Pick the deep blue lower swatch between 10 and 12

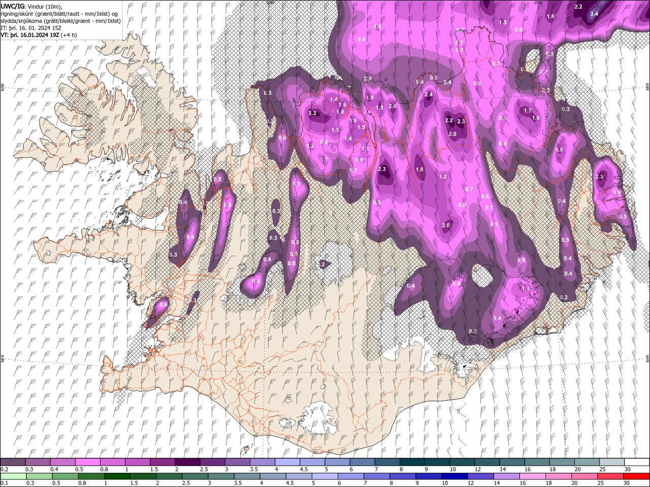454,476
